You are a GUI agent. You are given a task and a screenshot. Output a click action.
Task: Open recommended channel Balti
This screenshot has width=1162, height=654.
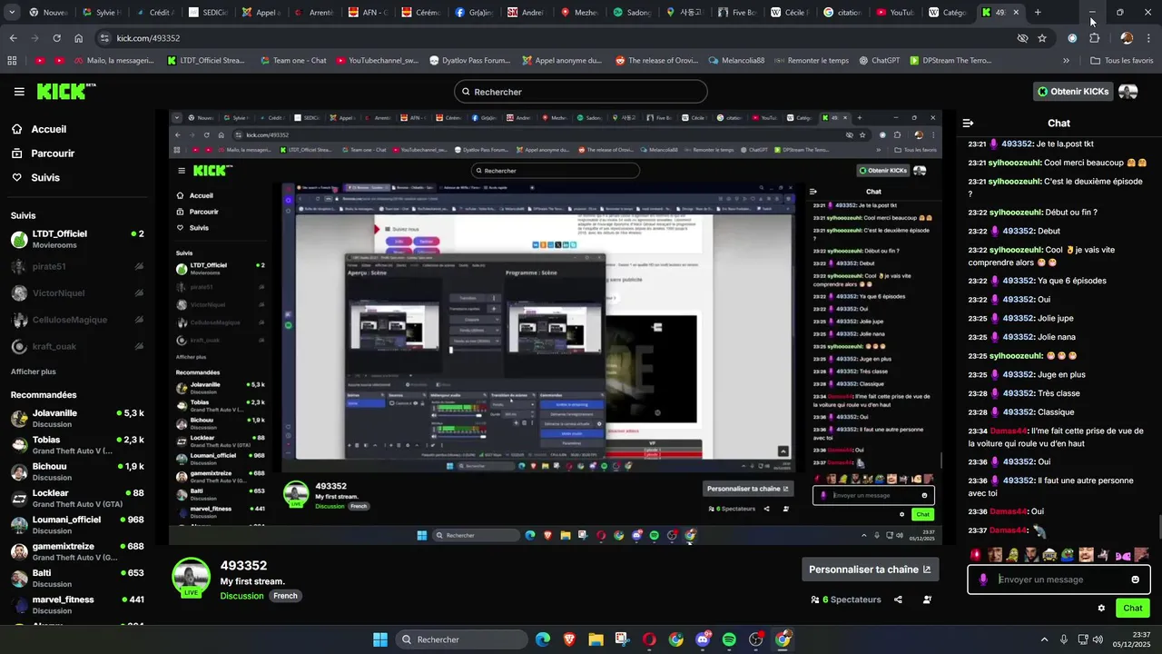click(77, 578)
